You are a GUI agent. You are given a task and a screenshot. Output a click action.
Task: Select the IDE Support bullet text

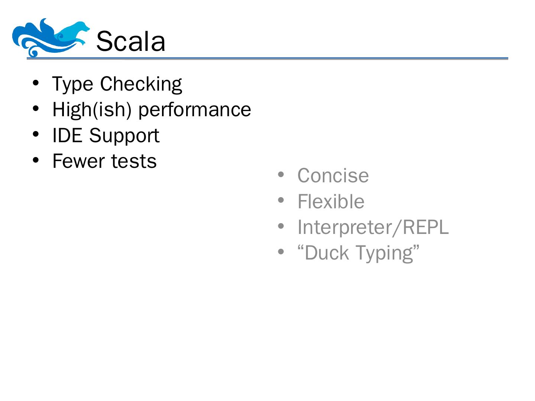(x=106, y=135)
